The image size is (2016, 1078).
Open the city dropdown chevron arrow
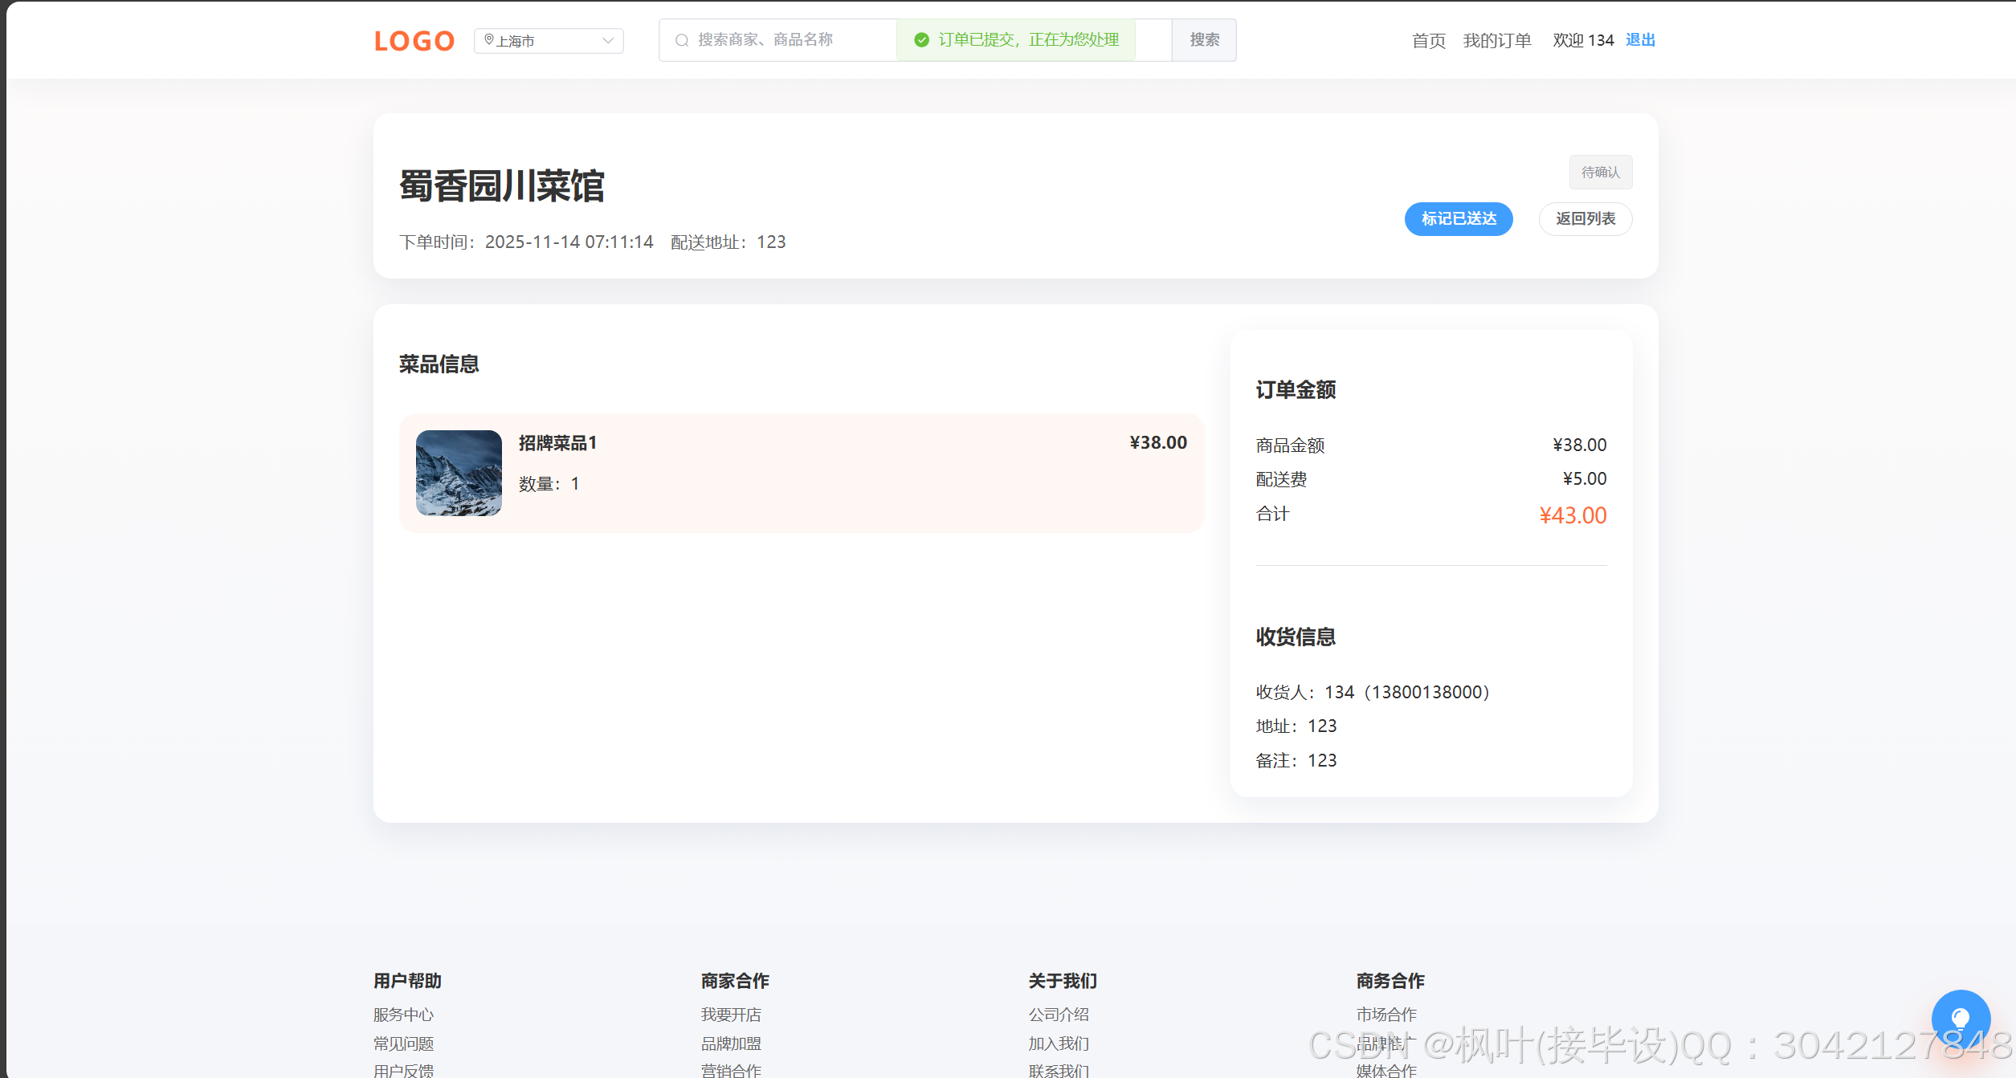(608, 40)
